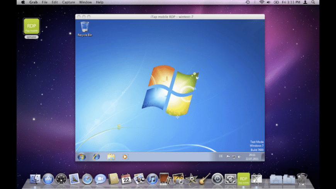Open iCal calendar icon in Dock

[x=126, y=179]
